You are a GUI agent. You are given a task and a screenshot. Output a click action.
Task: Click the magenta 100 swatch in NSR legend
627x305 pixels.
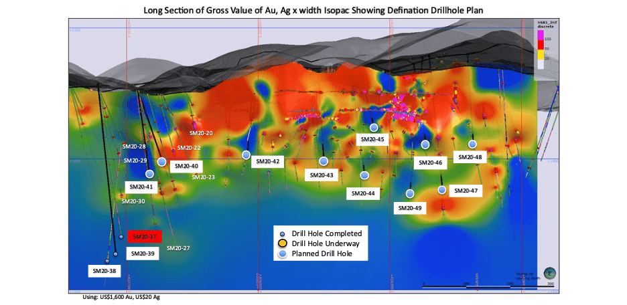coord(540,35)
